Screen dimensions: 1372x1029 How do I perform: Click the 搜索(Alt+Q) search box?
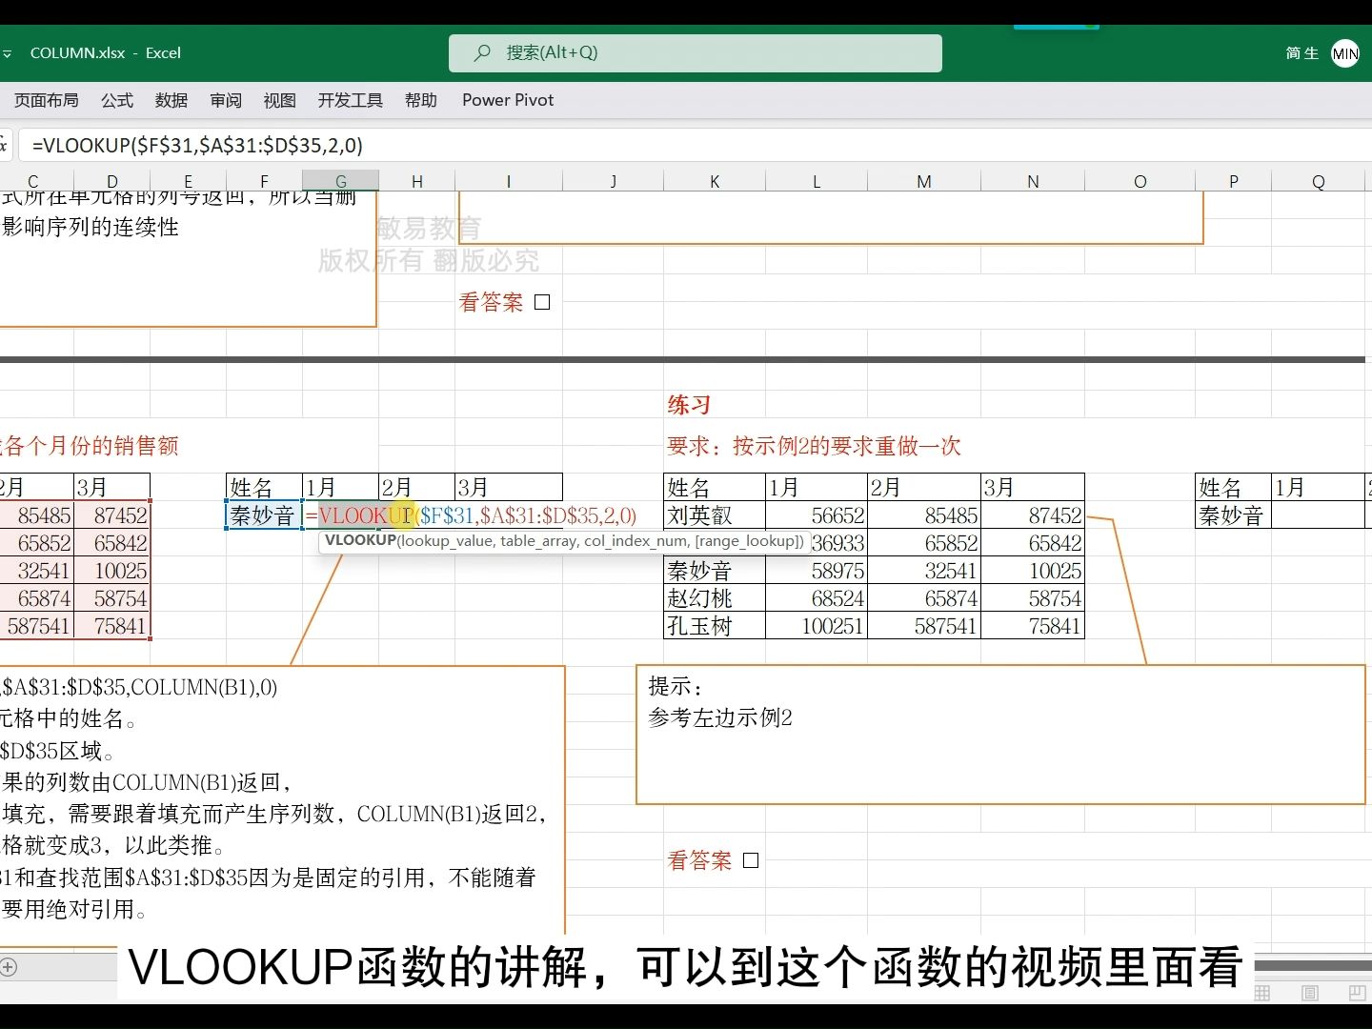(695, 52)
